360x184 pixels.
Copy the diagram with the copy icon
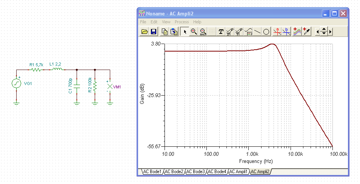tap(165, 32)
